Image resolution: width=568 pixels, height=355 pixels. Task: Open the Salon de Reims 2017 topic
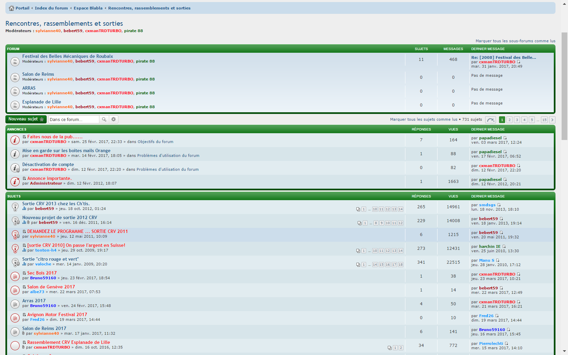(44, 329)
